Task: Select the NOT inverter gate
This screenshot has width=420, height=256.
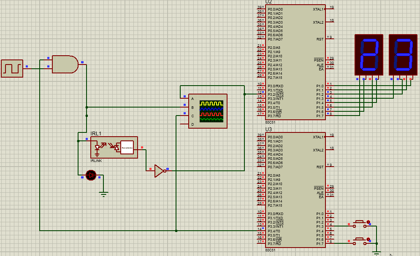Action: 160,171
